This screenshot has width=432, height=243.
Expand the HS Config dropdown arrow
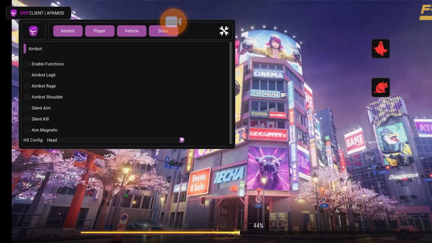coord(182,140)
